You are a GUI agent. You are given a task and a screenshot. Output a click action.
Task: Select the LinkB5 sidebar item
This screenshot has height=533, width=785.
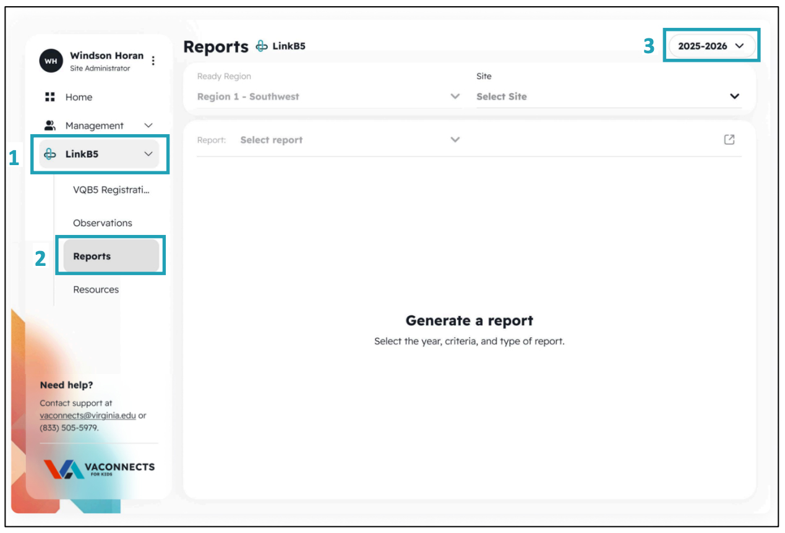99,154
